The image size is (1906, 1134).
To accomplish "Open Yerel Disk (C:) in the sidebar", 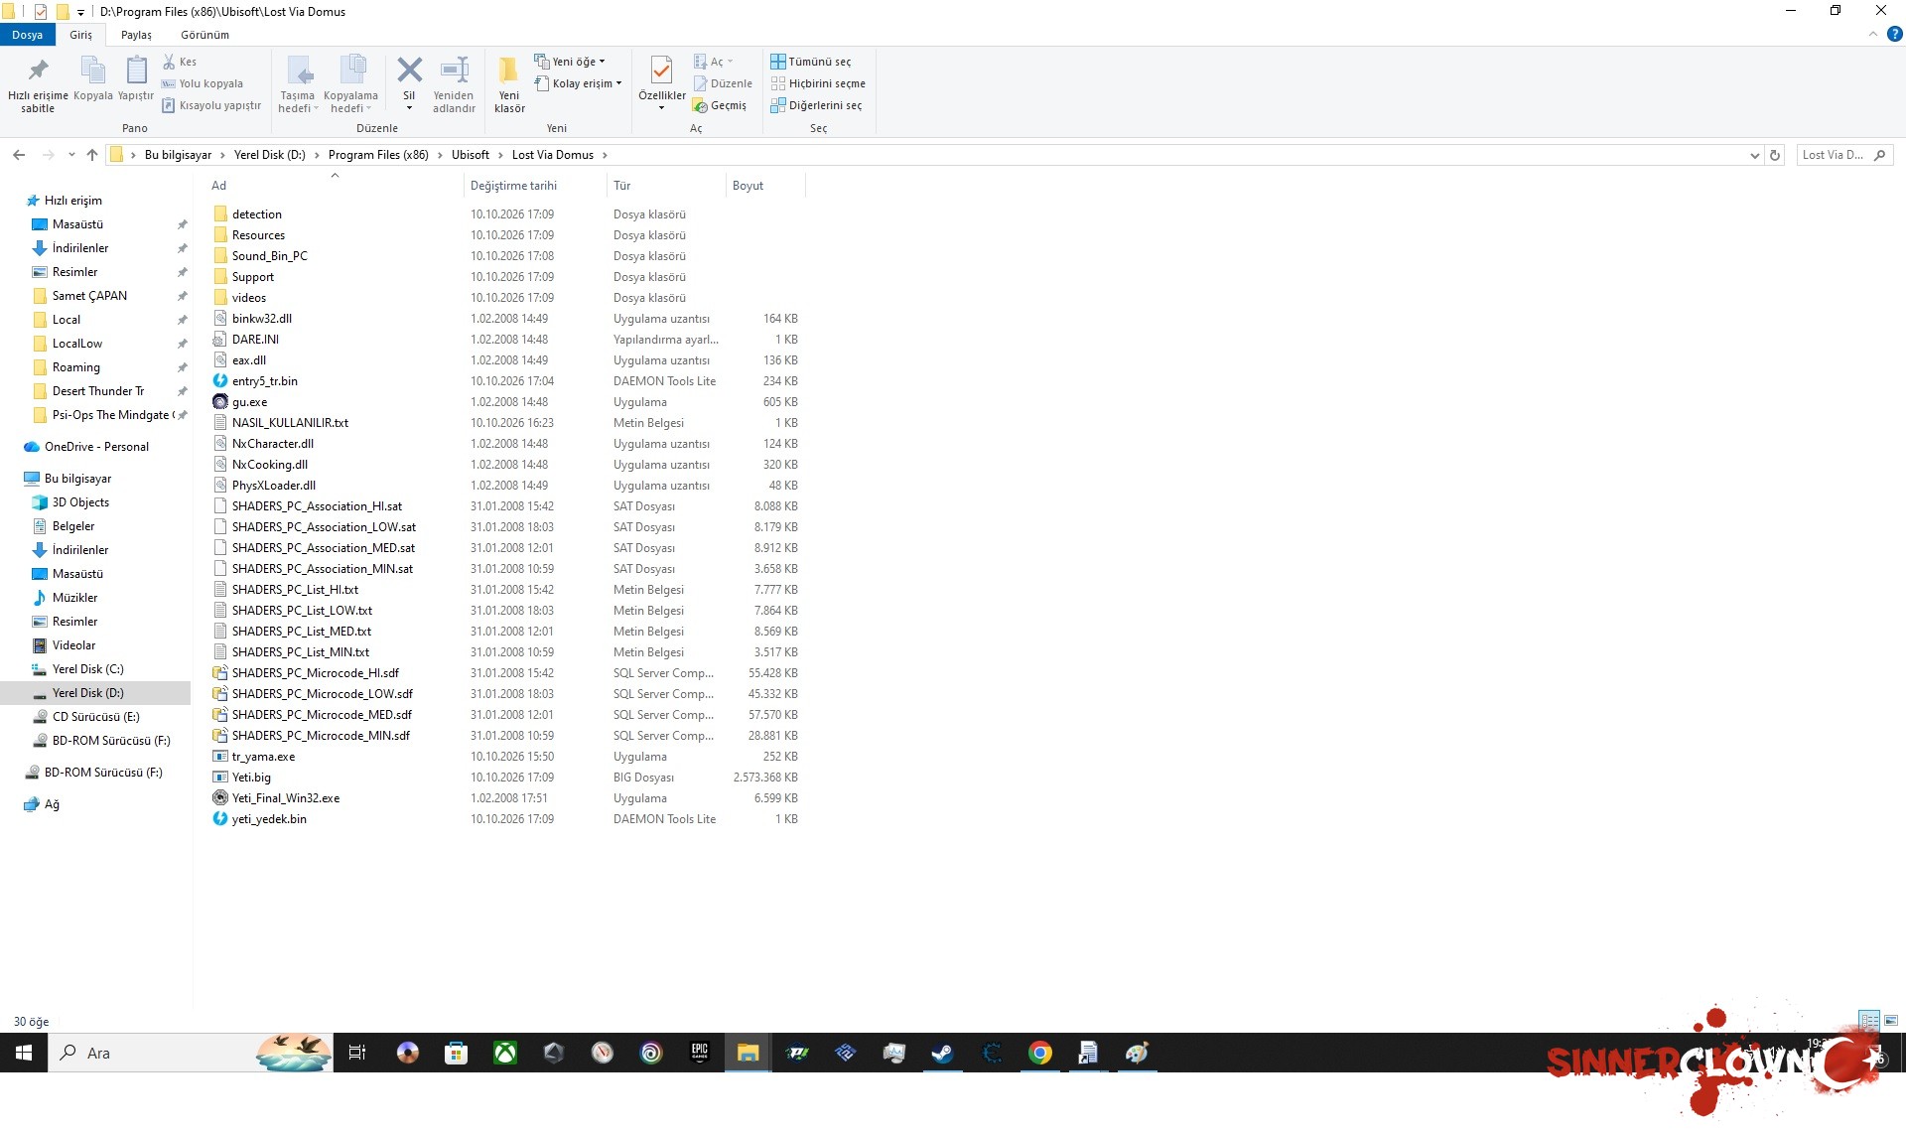I will (x=88, y=669).
